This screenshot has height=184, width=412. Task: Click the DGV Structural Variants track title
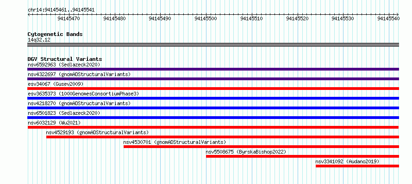click(x=65, y=59)
